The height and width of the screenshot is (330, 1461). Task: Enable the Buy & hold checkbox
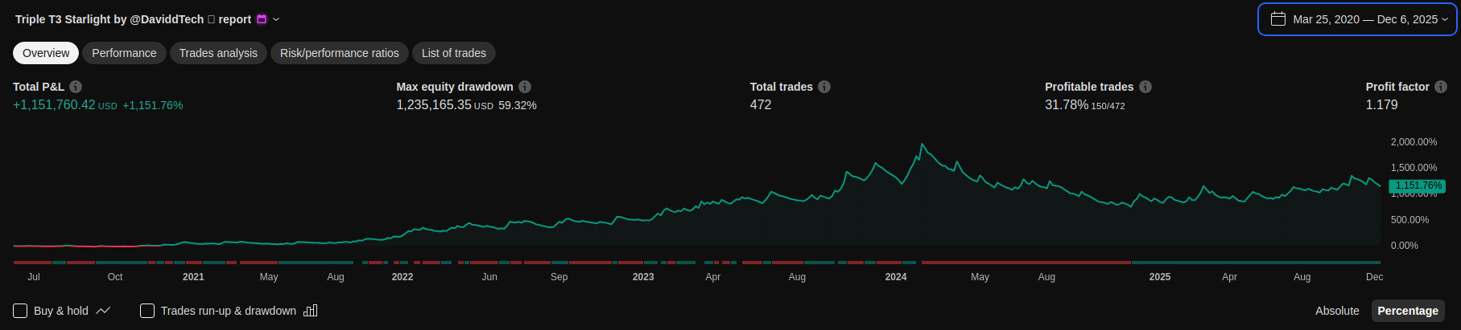point(21,311)
